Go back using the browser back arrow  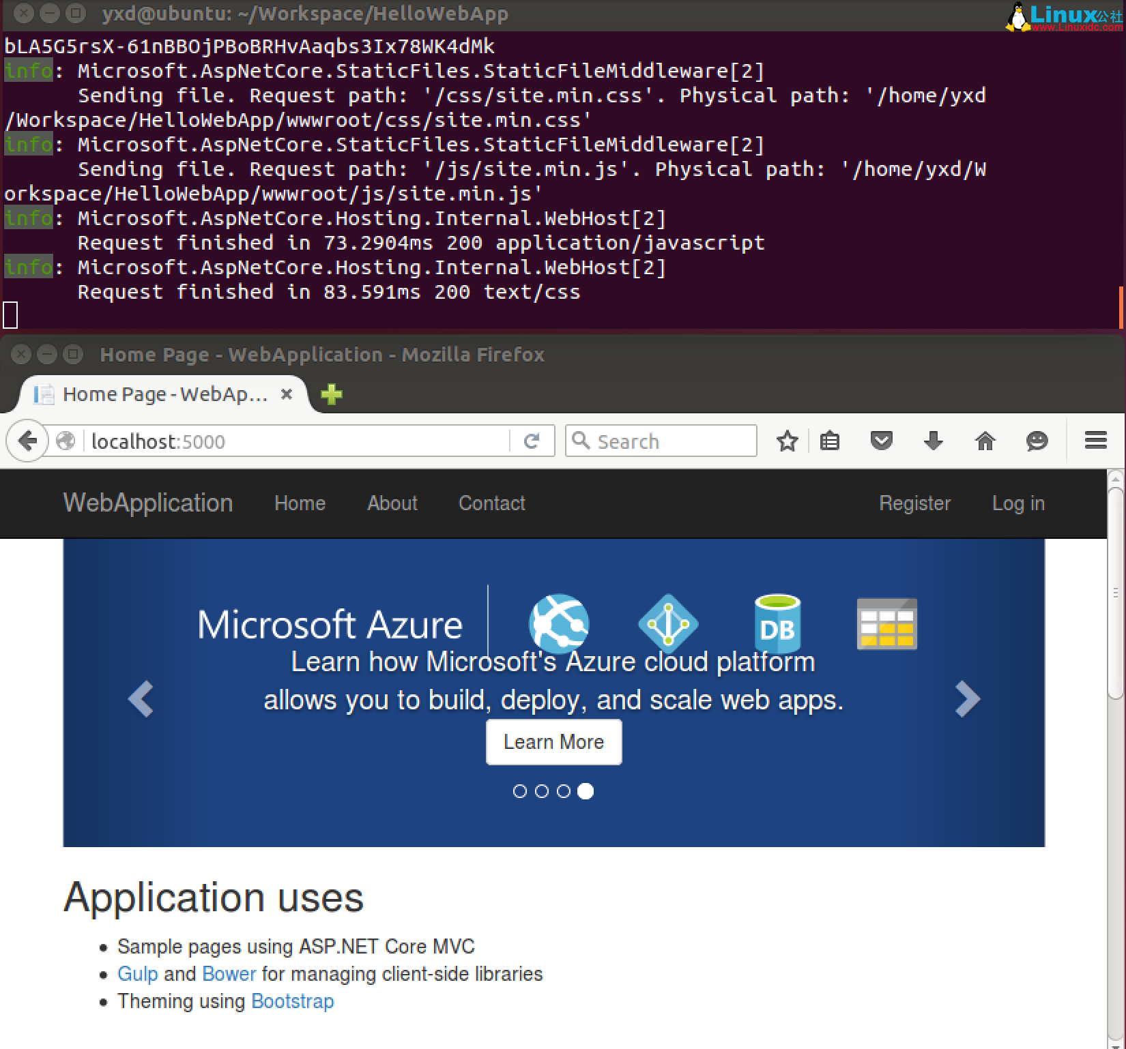coord(27,441)
